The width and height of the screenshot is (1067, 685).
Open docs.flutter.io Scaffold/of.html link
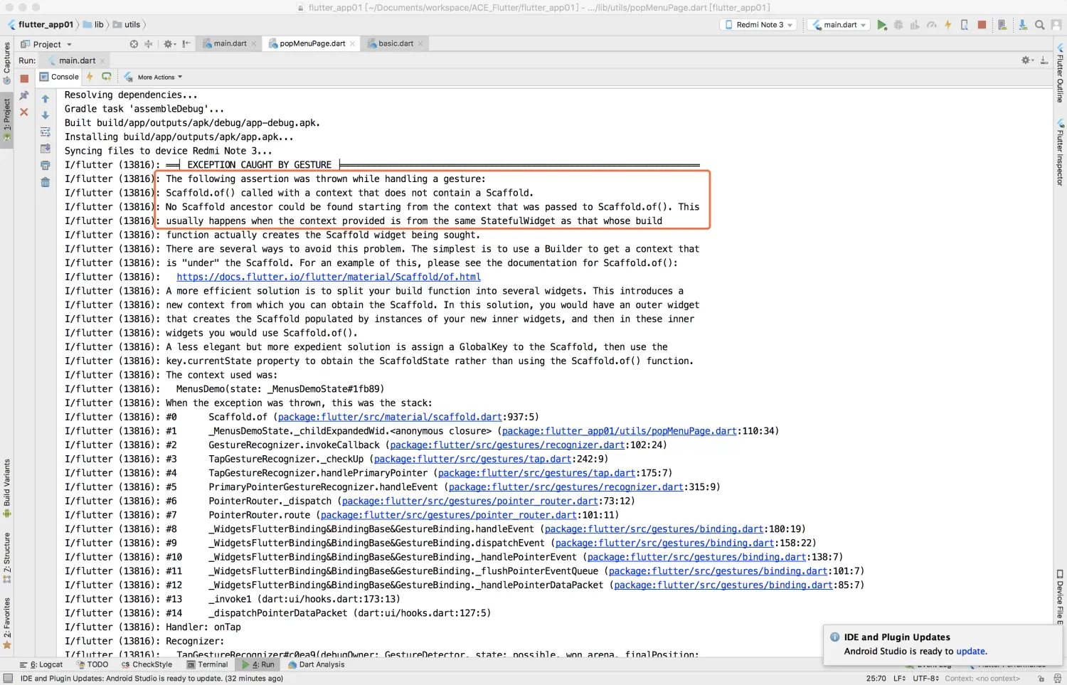[329, 277]
